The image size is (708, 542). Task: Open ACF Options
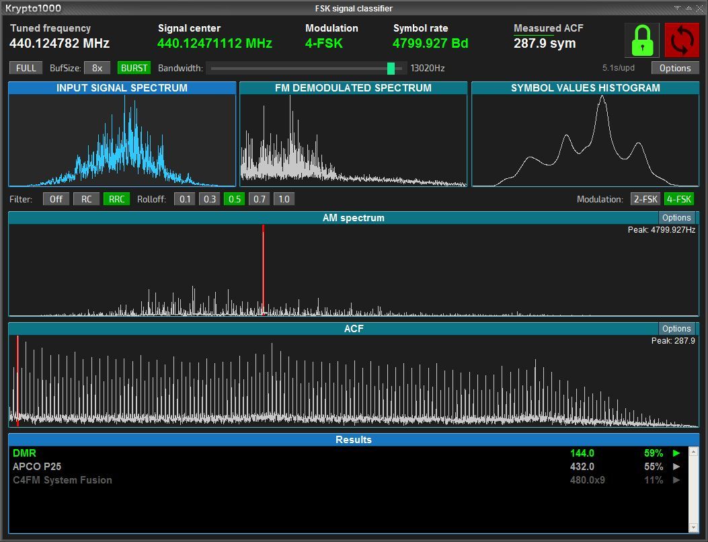tap(676, 329)
